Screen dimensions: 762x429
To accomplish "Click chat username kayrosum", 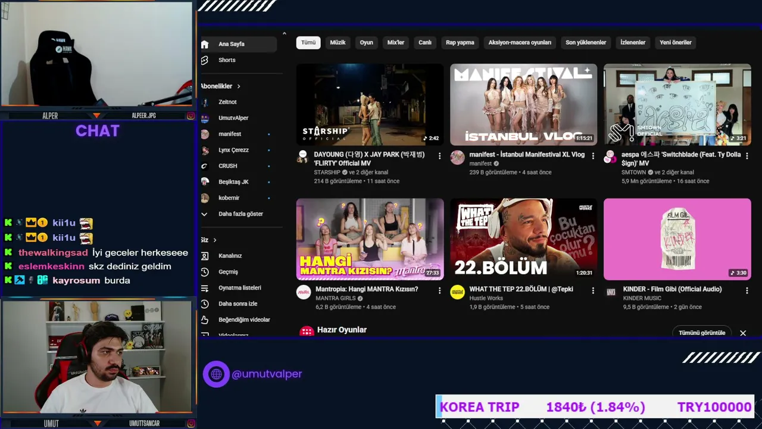I will click(76, 280).
